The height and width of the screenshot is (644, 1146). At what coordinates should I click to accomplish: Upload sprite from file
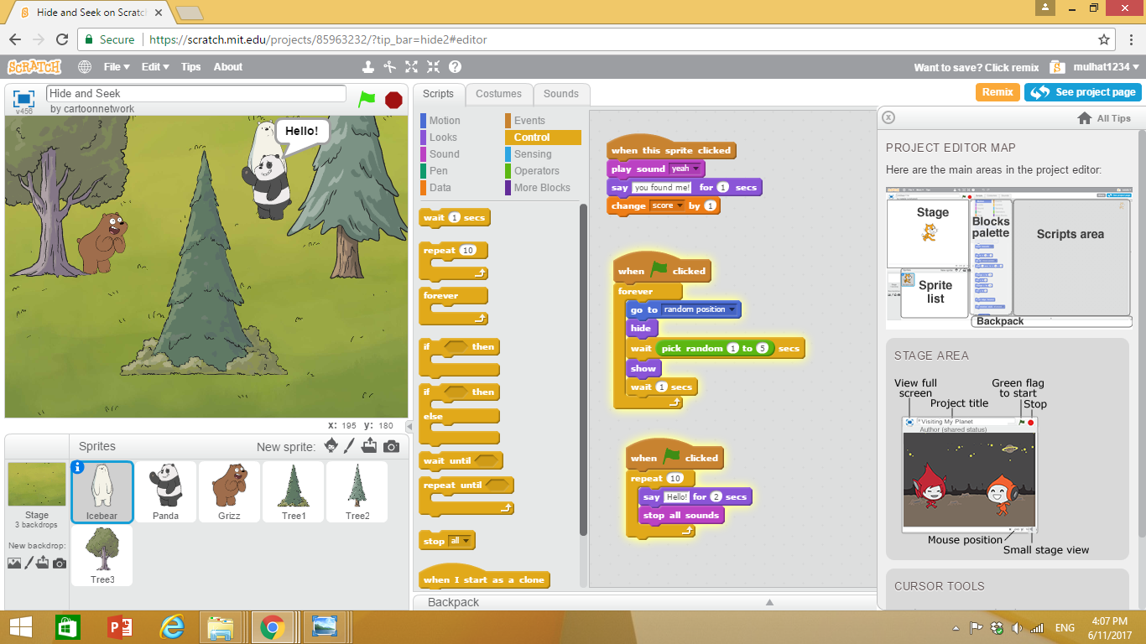(x=369, y=446)
